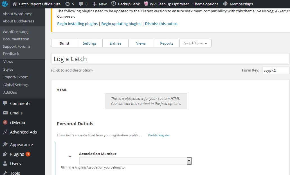Switch to the Settings tab
The height and width of the screenshot is (175, 290).
[x=90, y=43]
